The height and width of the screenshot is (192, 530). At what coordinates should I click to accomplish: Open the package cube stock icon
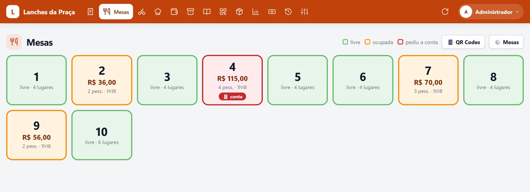coord(239,12)
